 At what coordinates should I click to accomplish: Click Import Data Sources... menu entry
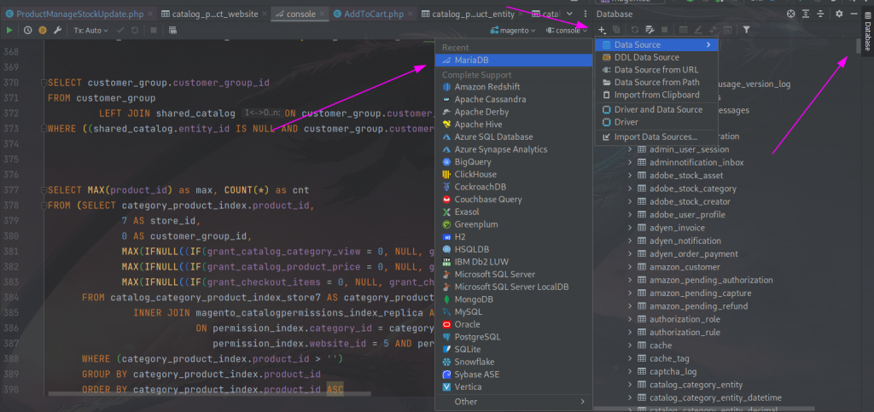click(x=656, y=136)
